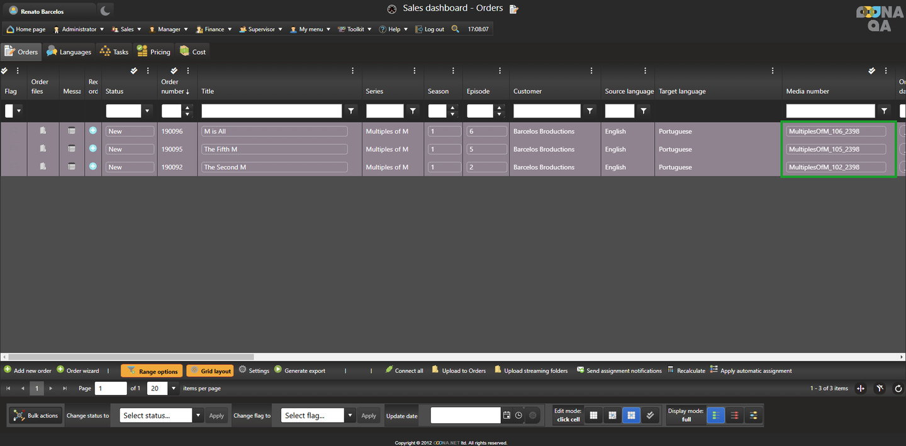The height and width of the screenshot is (446, 906).
Task: Click Add new order
Action: tap(28, 371)
